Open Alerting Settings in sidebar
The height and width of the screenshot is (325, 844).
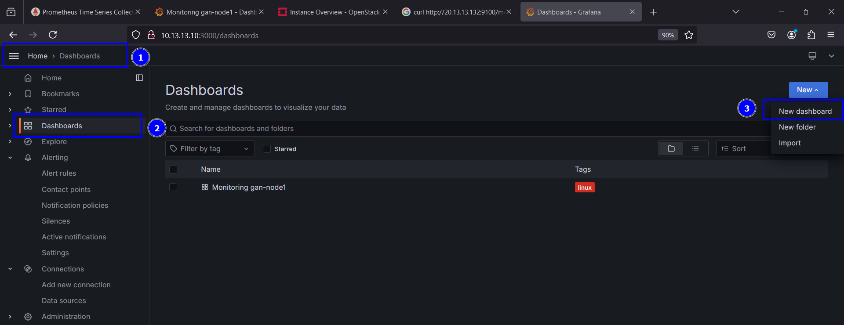[x=55, y=253]
